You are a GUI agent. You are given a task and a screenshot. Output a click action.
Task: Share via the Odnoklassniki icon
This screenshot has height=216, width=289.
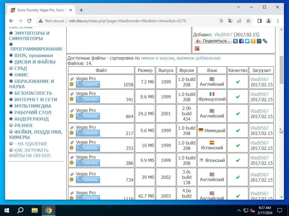click(x=253, y=41)
